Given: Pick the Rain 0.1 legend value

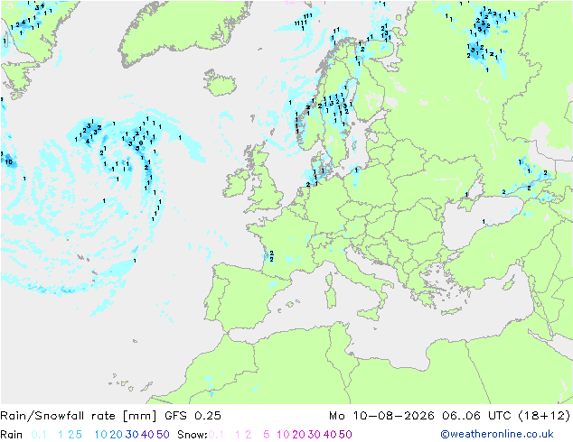Looking at the screenshot, I should click(39, 435).
